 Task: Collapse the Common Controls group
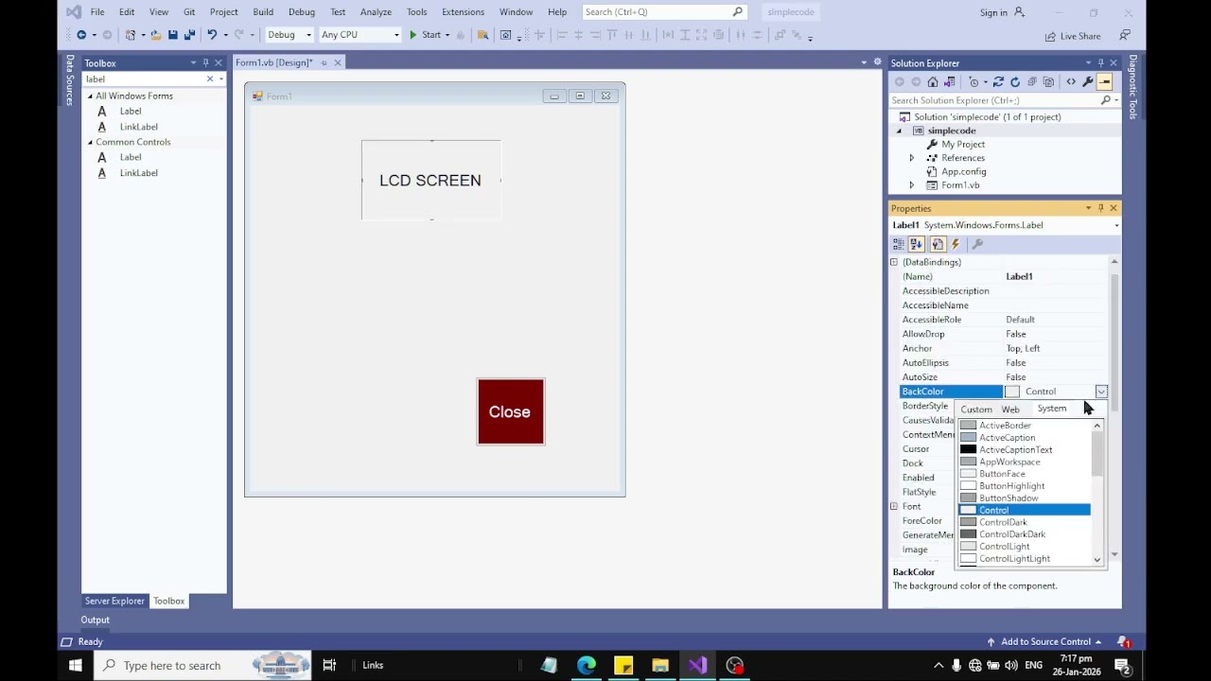click(91, 142)
